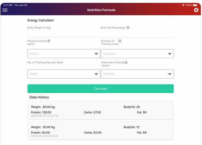The height and width of the screenshot is (145, 202).
Task: Show info for Intermittent Fasting Option
Action: 126,63
